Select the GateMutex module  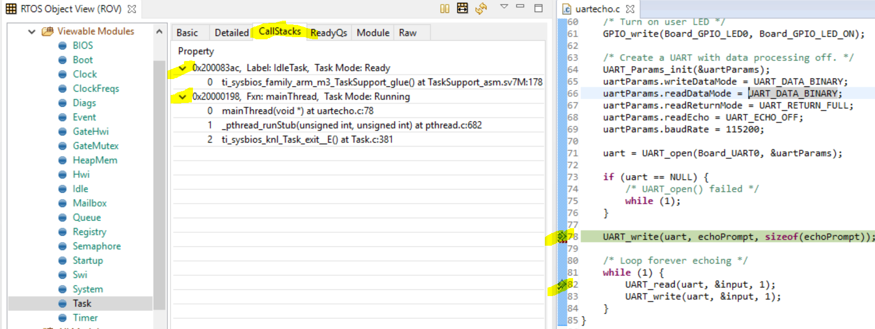(x=96, y=146)
